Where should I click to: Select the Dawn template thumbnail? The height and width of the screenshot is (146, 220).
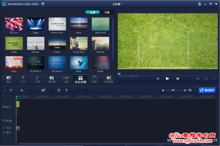click(x=79, y=24)
